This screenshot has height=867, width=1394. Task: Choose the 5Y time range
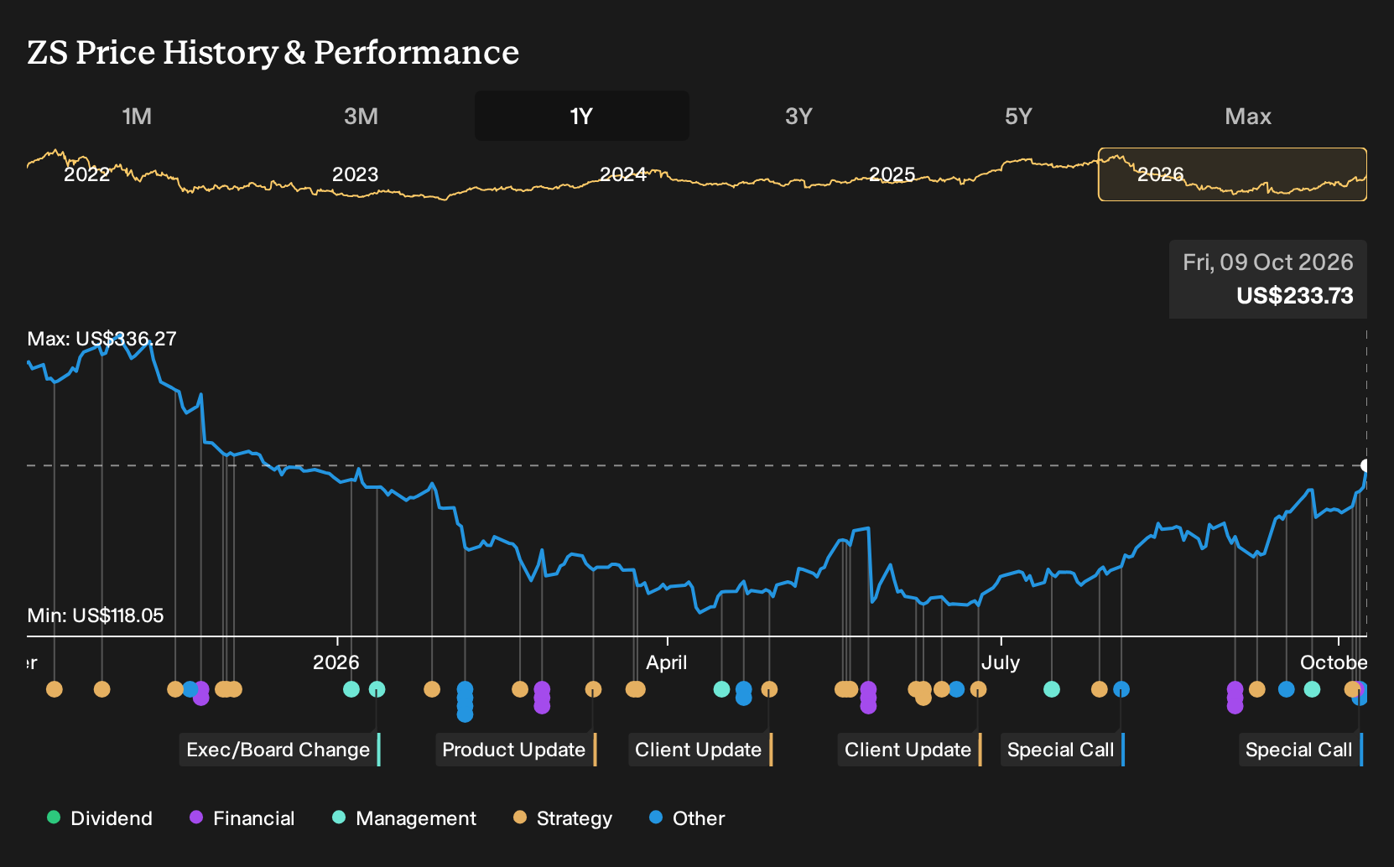coord(1018,116)
